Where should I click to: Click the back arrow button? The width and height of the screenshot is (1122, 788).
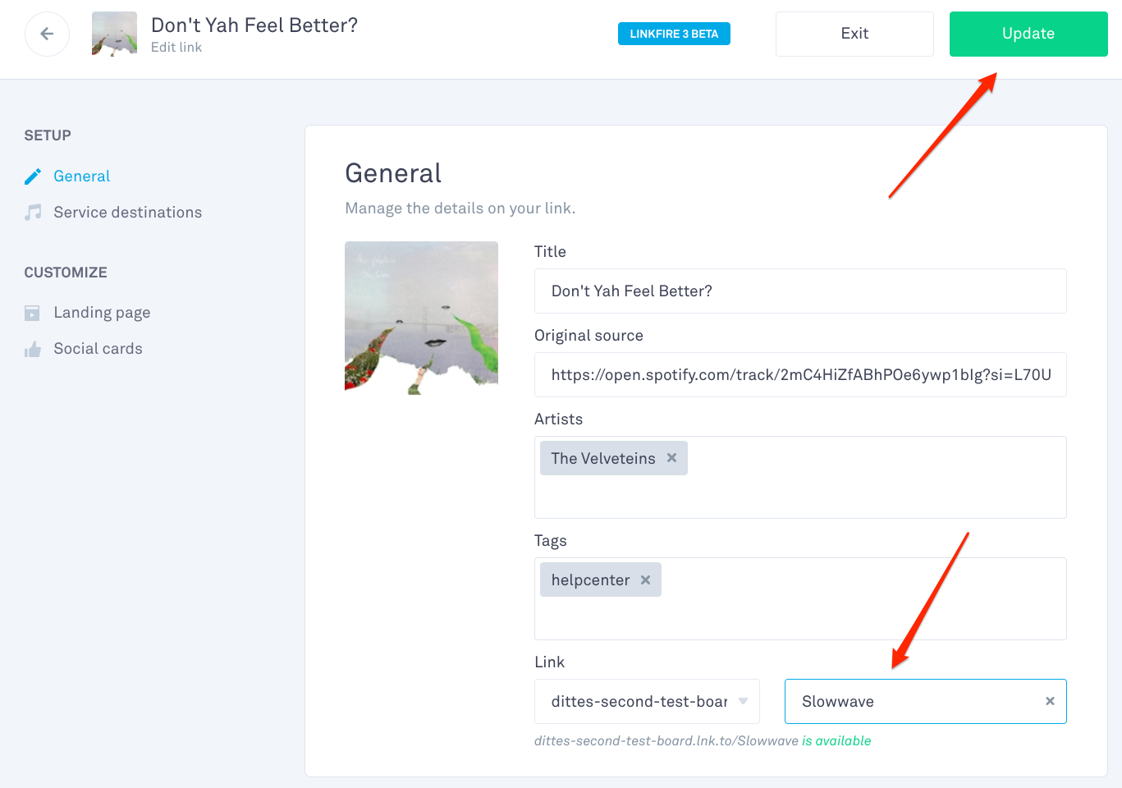pos(47,34)
